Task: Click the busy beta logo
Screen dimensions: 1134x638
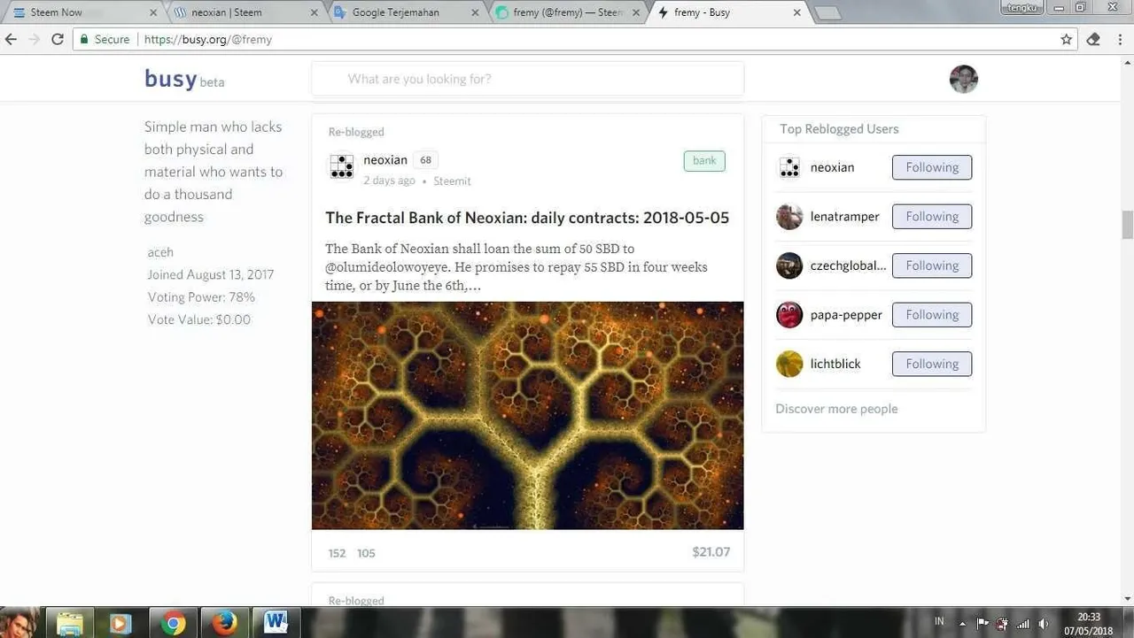Action: point(184,79)
